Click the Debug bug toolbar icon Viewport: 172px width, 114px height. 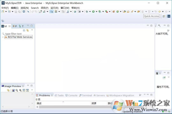[x=87, y=11]
